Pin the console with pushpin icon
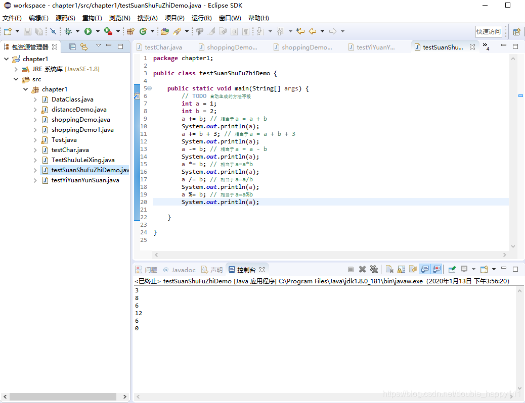The image size is (525, 403). coord(452,269)
